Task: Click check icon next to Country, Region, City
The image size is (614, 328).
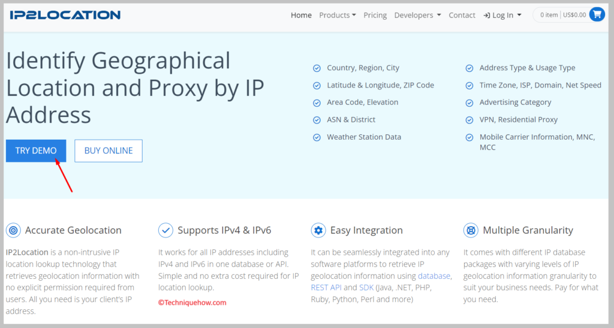Action: click(317, 68)
